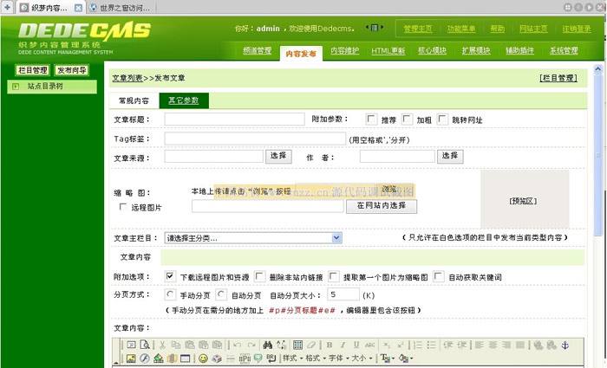Enable the 跳转网址 checkbox

(x=442, y=119)
